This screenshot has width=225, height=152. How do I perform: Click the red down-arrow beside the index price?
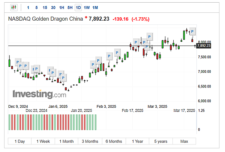click(86, 18)
